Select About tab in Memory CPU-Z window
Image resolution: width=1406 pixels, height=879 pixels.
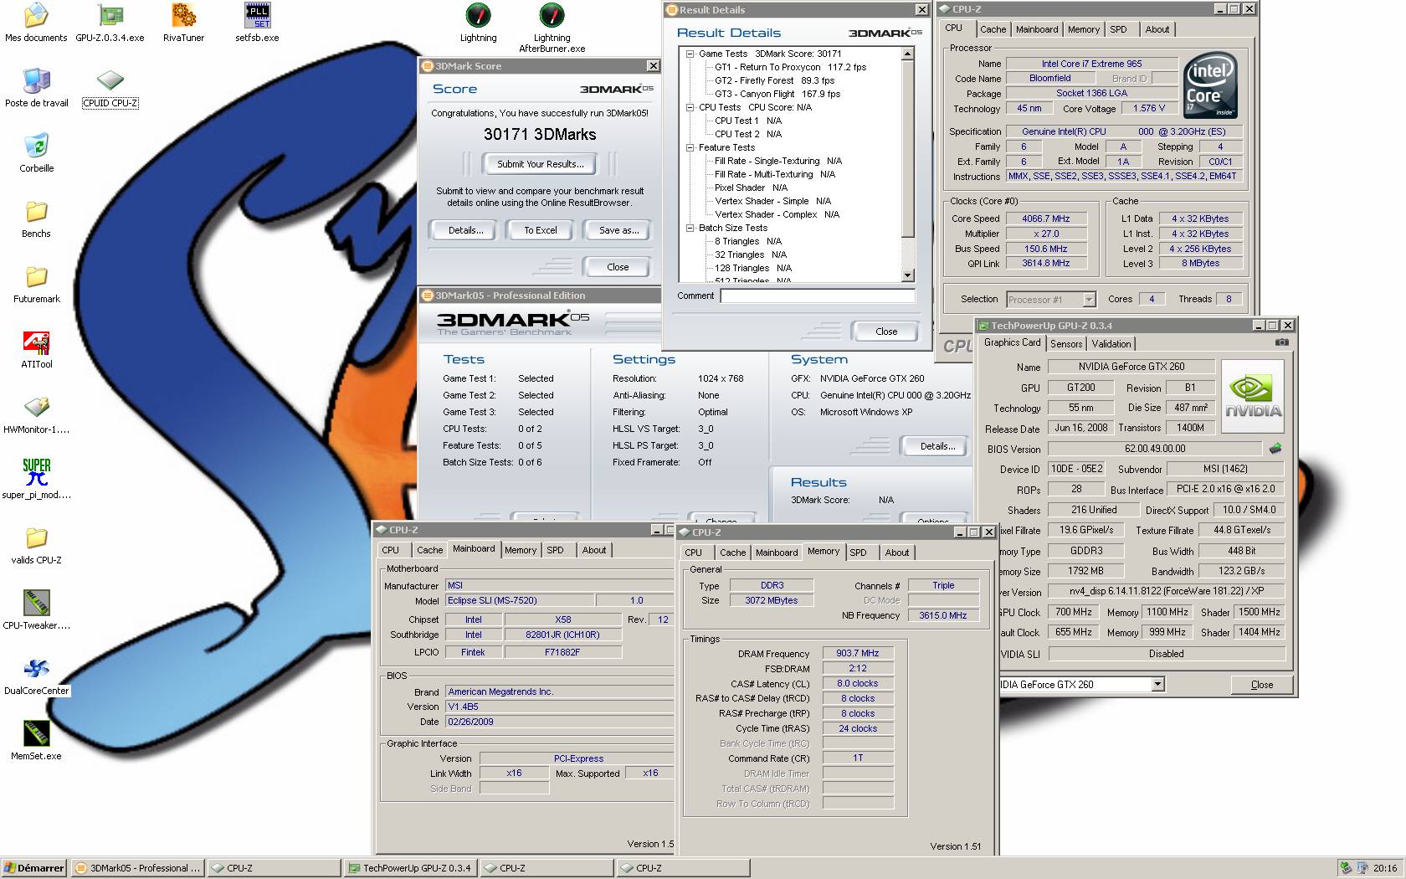(897, 553)
